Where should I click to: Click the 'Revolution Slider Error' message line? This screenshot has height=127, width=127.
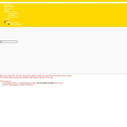coord(36,76)
